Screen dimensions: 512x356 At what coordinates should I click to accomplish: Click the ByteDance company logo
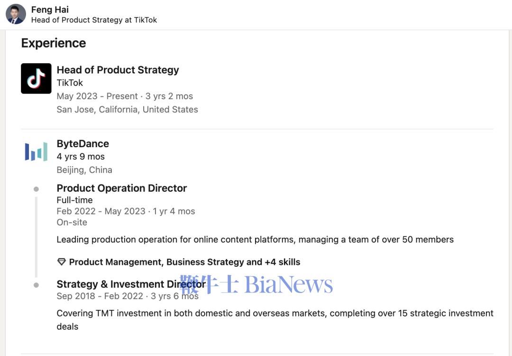coord(36,152)
